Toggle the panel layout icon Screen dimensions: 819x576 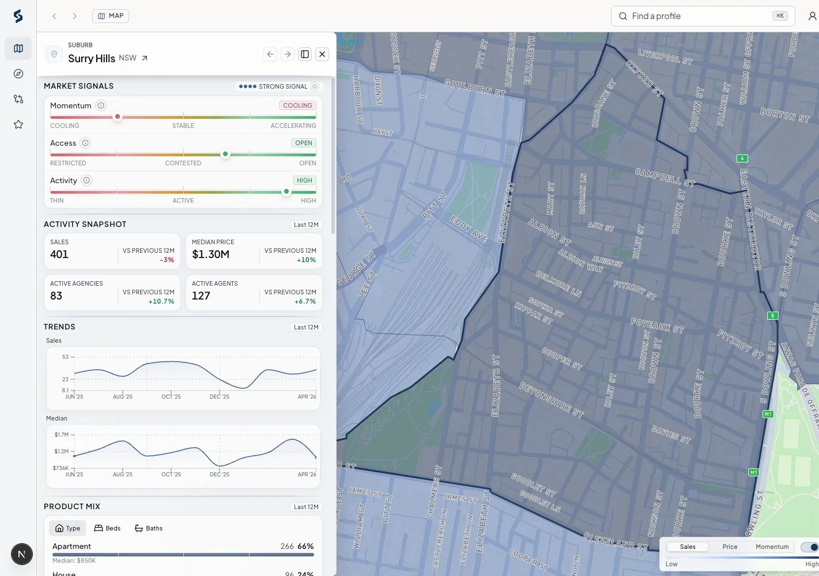(305, 54)
